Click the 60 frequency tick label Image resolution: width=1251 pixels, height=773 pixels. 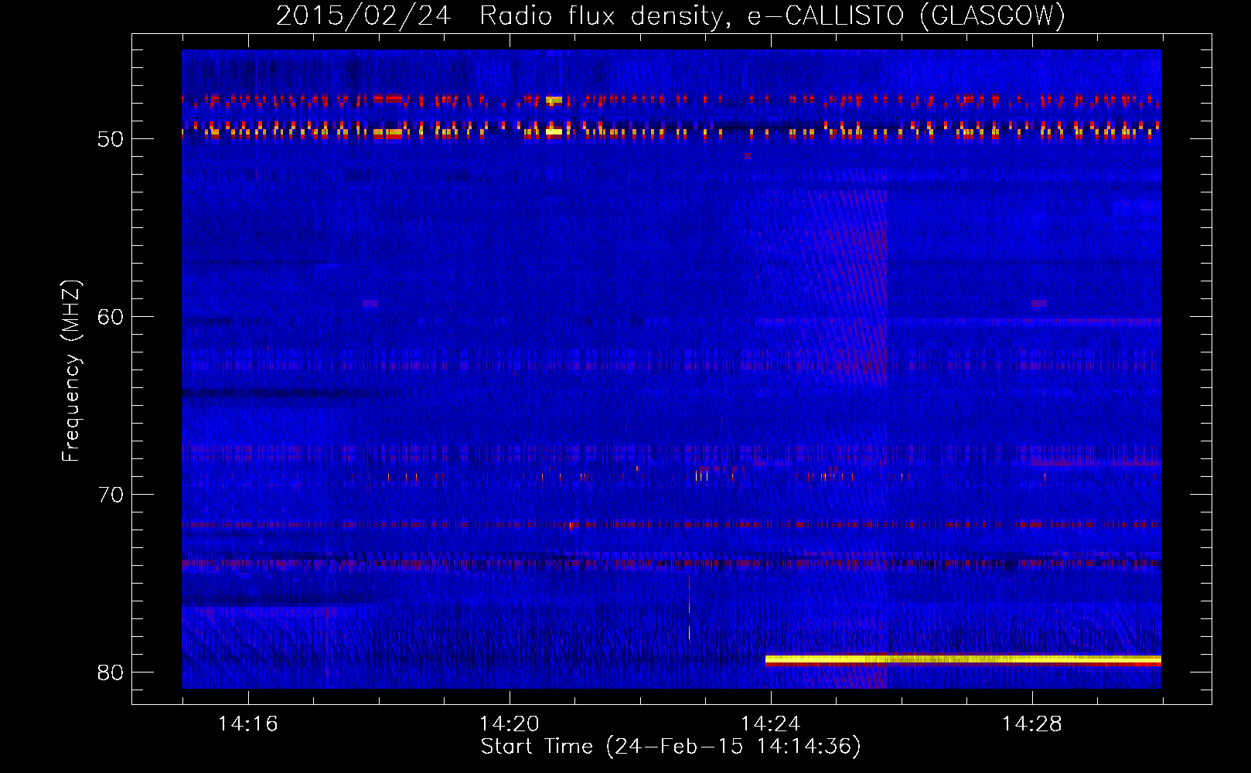coord(111,317)
